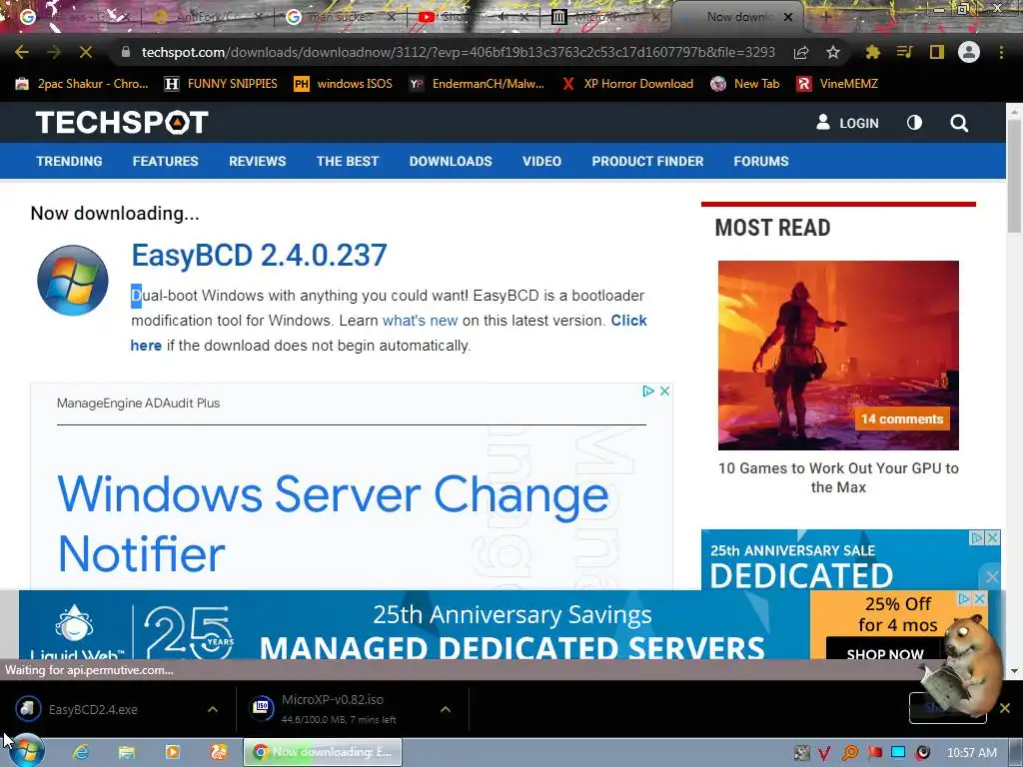Click the 10:57 AM taskbar clock
This screenshot has height=767, width=1023.
pyautogui.click(x=971, y=753)
